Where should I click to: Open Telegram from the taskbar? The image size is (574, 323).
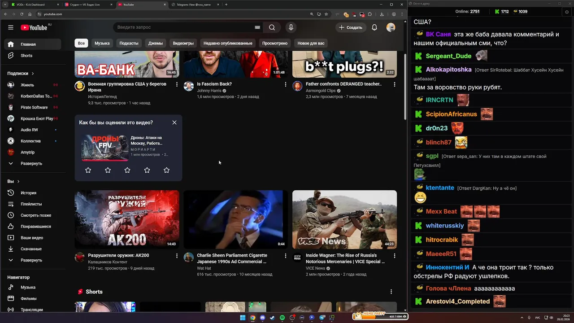point(322,318)
